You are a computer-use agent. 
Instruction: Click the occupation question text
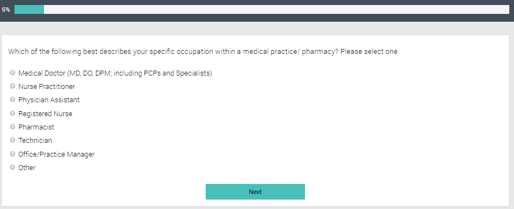(203, 52)
